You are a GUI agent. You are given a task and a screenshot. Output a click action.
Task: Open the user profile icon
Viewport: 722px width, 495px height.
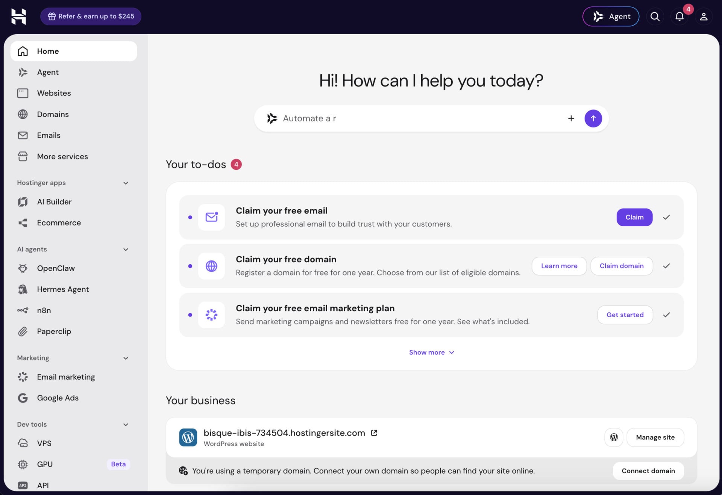(704, 17)
